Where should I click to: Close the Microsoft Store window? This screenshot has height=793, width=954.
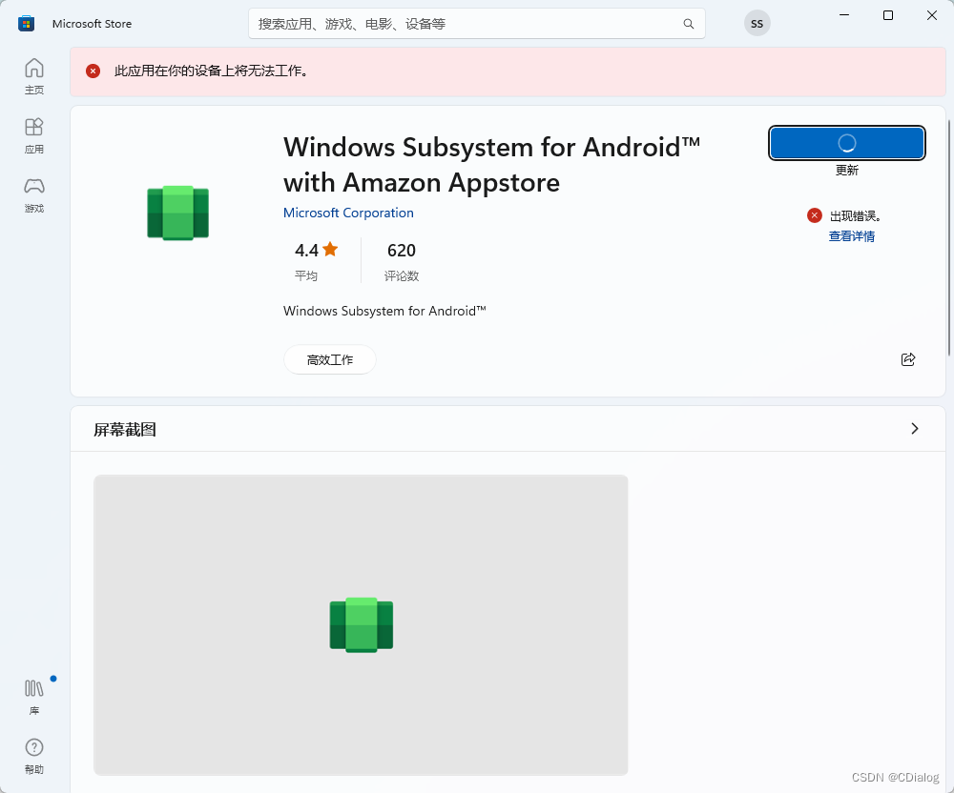point(931,15)
